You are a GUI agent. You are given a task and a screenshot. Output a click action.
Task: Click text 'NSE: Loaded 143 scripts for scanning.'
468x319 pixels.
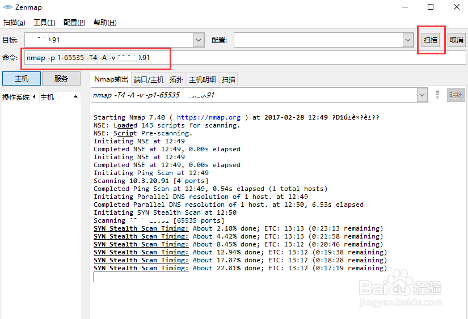pyautogui.click(x=167, y=126)
